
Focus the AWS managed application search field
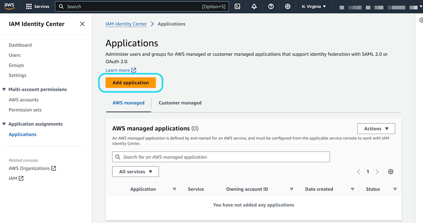pyautogui.click(x=221, y=157)
